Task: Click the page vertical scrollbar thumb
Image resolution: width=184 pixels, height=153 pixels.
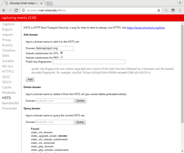Action: [182, 74]
